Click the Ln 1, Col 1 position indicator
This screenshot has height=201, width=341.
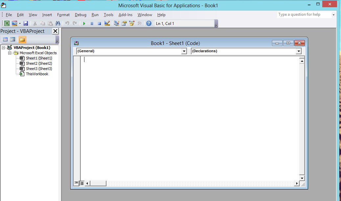pos(184,24)
